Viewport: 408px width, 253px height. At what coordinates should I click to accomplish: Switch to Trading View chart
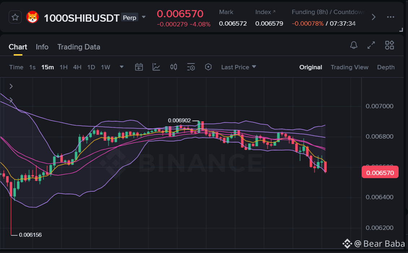coord(350,67)
